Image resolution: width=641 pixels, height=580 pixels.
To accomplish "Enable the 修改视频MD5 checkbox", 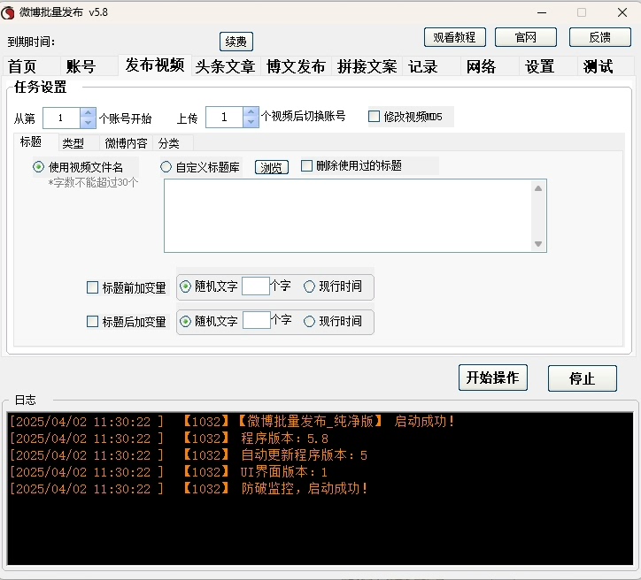I will (x=374, y=117).
